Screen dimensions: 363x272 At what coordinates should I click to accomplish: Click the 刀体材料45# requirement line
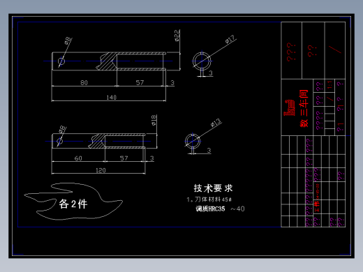[209, 199]
